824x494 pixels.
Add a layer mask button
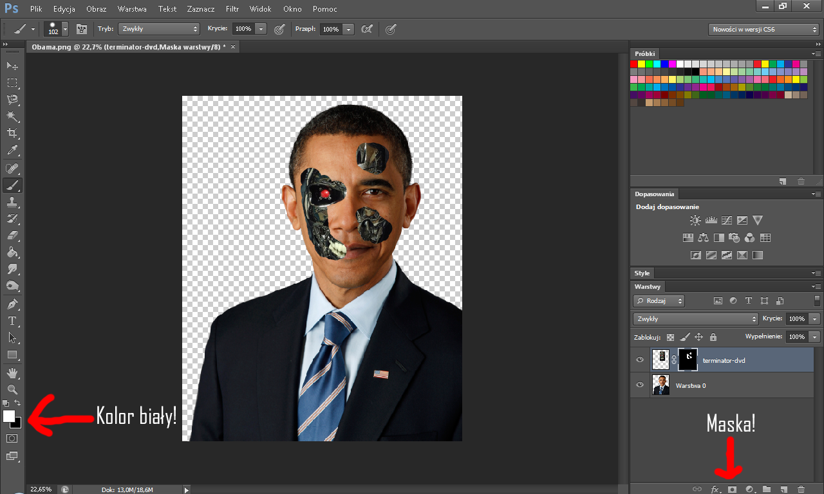coord(733,489)
